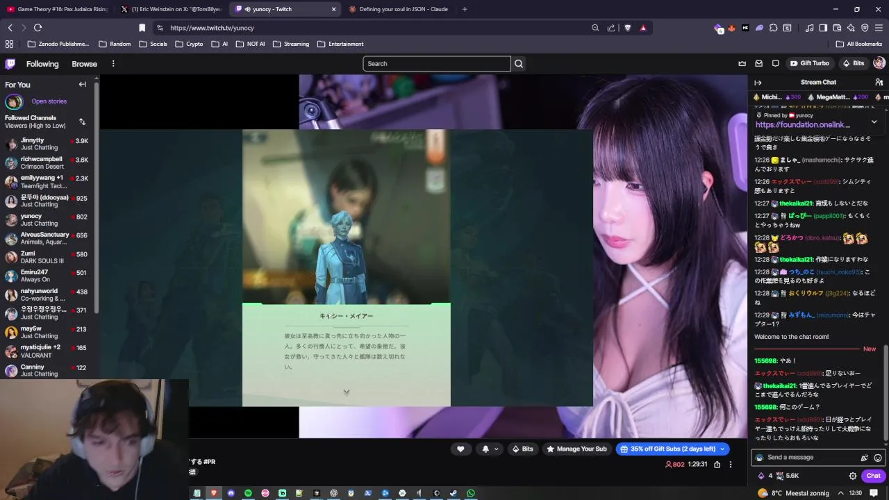Open the MetaMask fox extension
Viewport: 889px width, 500px height.
[731, 28]
